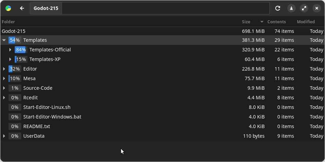Click the pie chart app icon

click(8, 8)
